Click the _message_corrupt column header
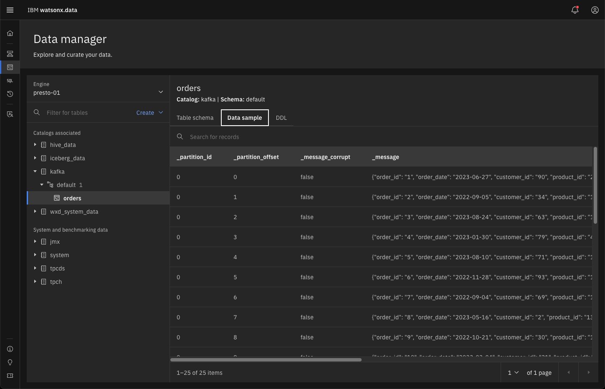This screenshot has width=605, height=389. pos(325,157)
